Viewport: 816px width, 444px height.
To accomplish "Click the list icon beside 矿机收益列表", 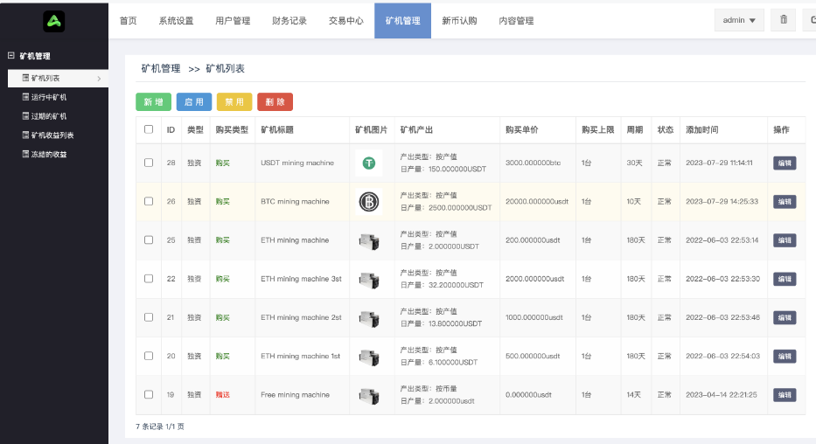I will 25,135.
